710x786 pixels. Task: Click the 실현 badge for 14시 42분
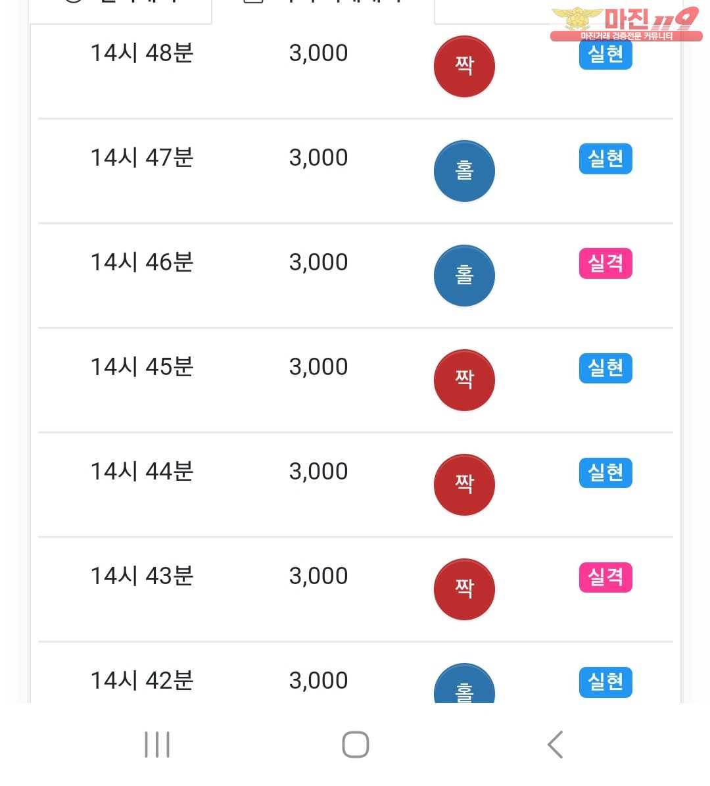605,682
